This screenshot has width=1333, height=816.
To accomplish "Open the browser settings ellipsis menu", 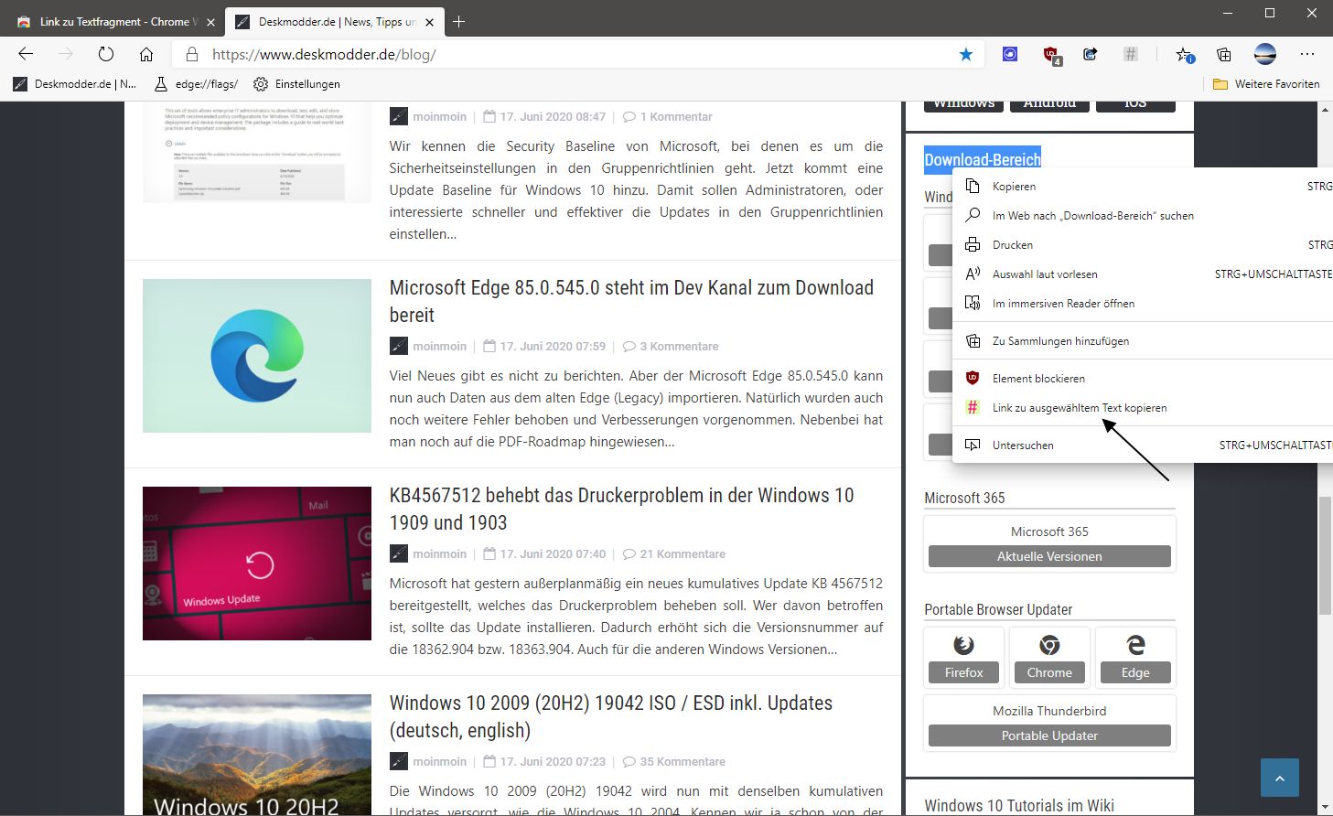I will tap(1306, 54).
